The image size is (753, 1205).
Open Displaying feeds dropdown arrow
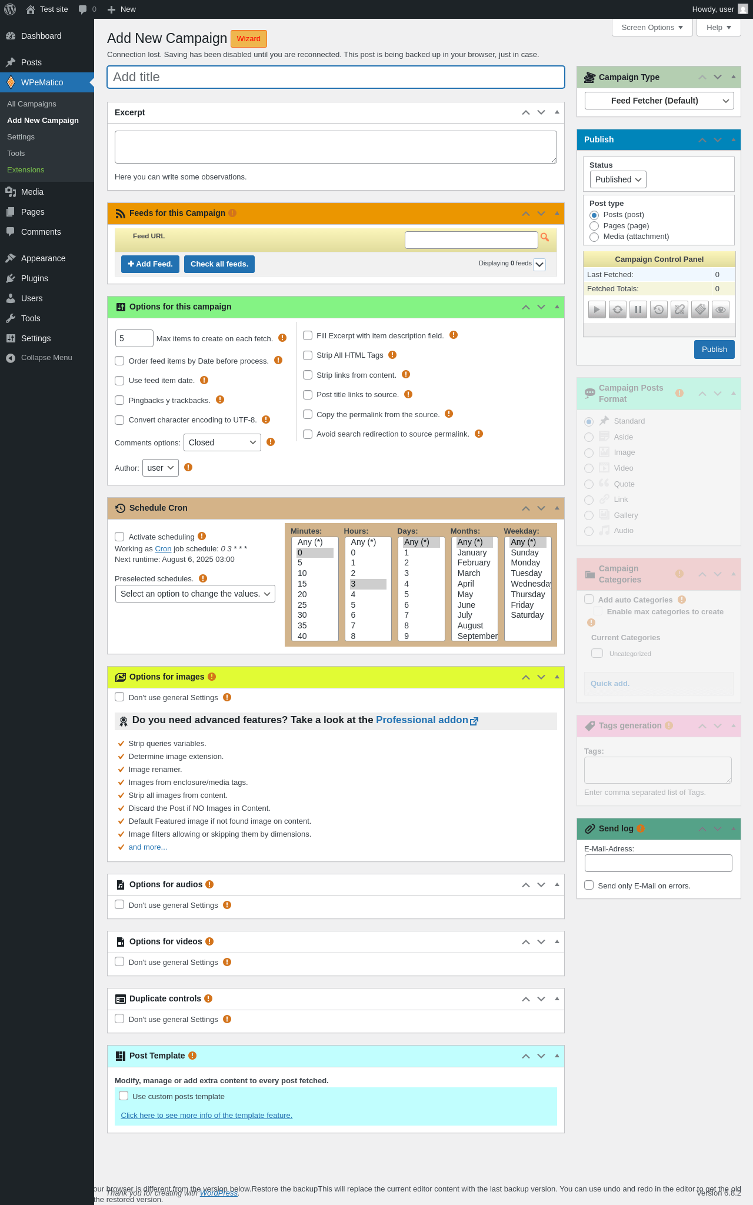(x=539, y=265)
